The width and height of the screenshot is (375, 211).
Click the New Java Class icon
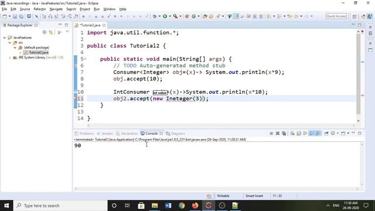pyautogui.click(x=194, y=16)
